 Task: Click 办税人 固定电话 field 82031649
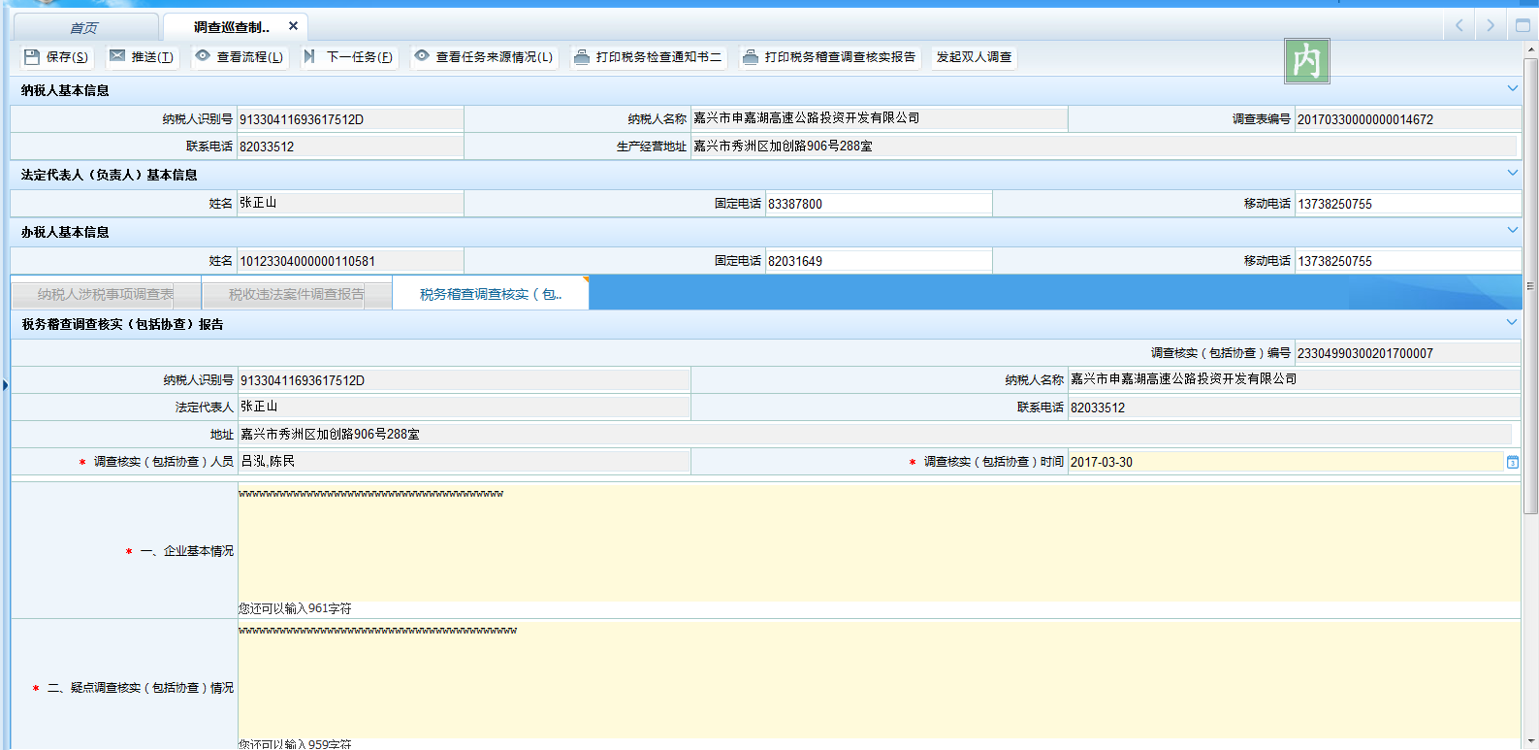(x=879, y=261)
